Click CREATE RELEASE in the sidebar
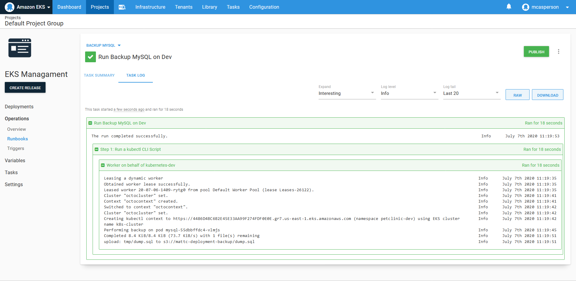Image resolution: width=576 pixels, height=281 pixels. [x=25, y=87]
